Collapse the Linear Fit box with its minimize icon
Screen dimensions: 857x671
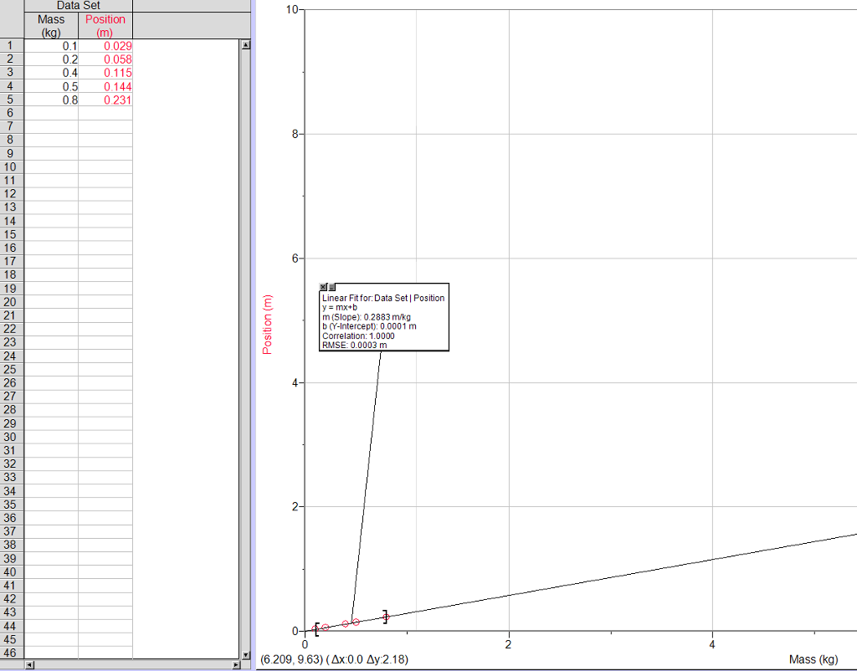pos(331,288)
